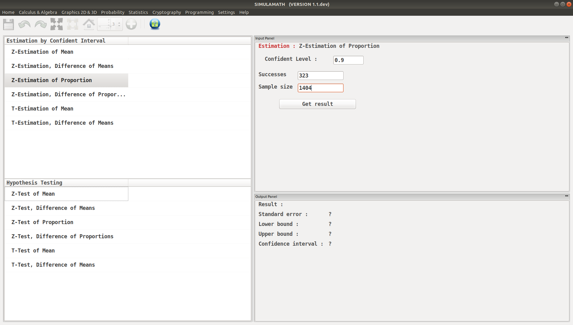Screen dimensions: 573x325
Task: Select T-Test, Difference of Means
Action: point(66,265)
